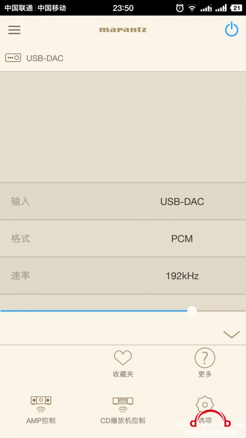Open the hamburger menu
The height and width of the screenshot is (438, 246).
tap(14, 30)
